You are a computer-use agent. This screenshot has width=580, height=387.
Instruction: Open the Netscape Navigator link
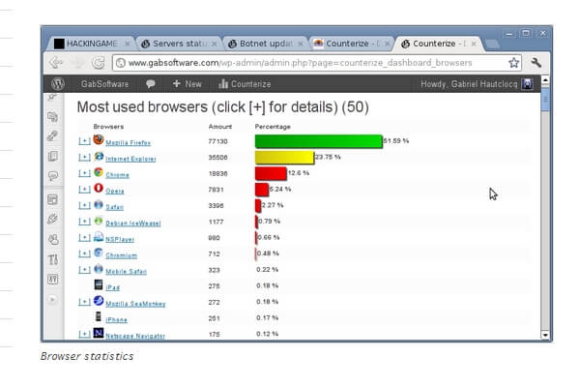135,336
